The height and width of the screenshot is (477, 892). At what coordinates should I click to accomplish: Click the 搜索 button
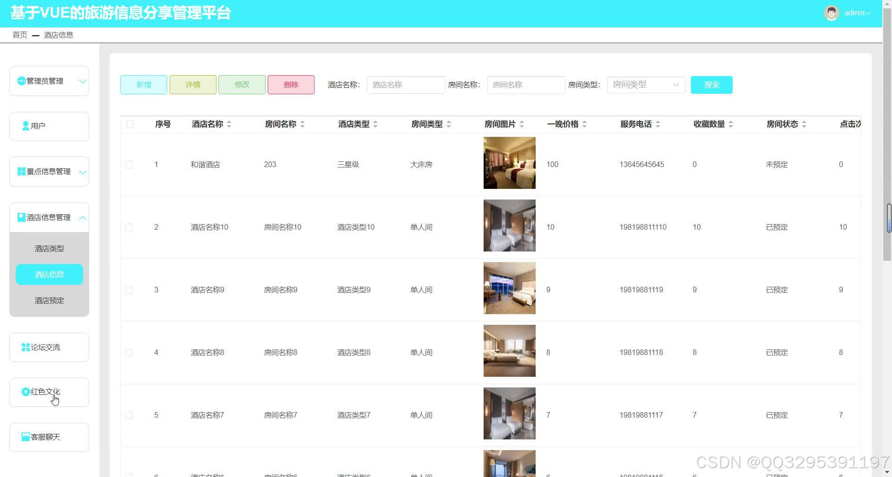712,85
